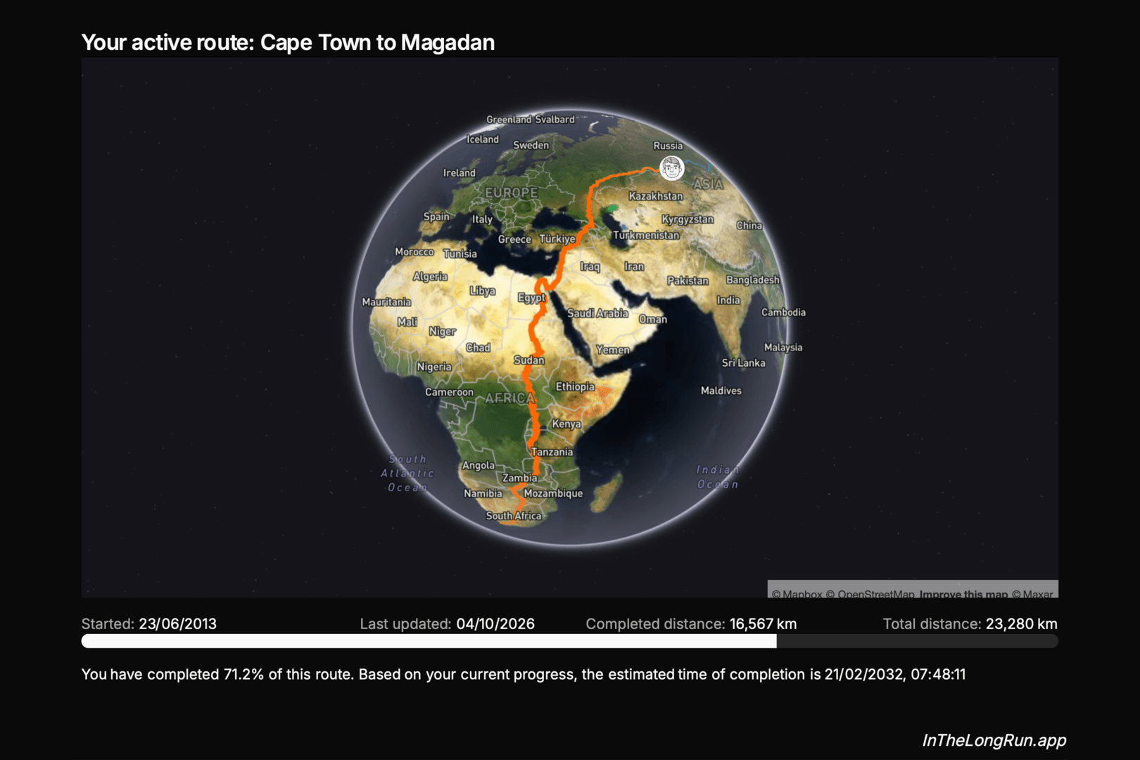Click the AFRICA continent label

coord(510,398)
